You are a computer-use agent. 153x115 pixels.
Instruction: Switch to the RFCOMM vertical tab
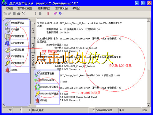point(33,60)
